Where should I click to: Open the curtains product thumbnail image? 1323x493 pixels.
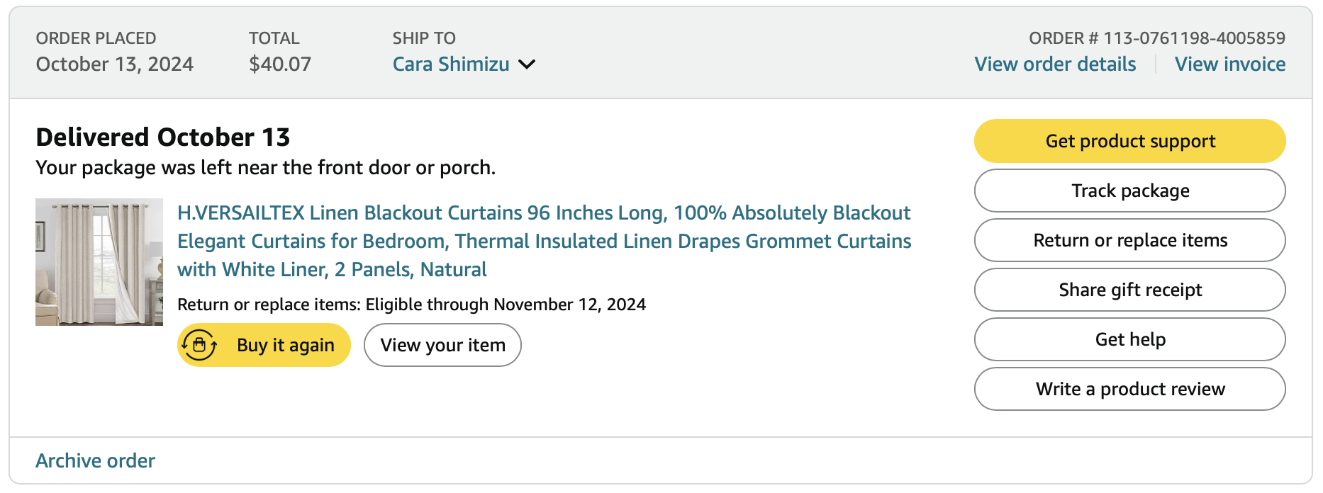click(99, 262)
